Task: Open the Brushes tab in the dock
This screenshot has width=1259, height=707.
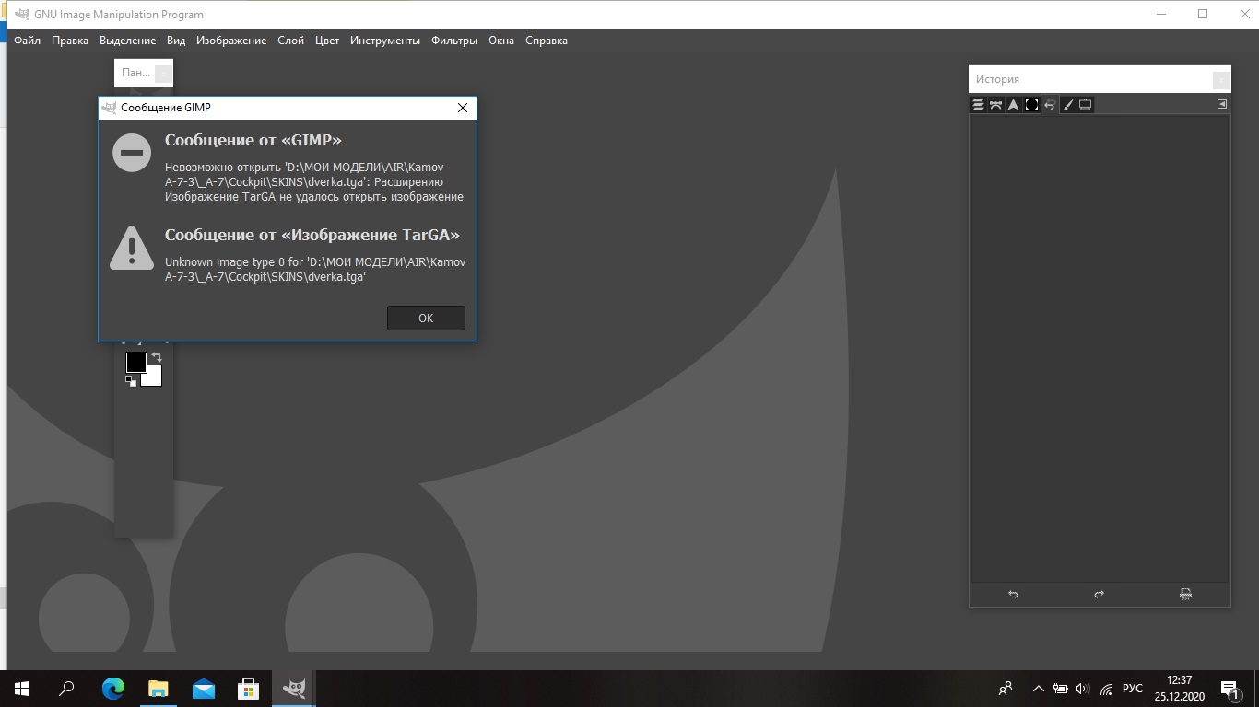Action: click(1067, 105)
